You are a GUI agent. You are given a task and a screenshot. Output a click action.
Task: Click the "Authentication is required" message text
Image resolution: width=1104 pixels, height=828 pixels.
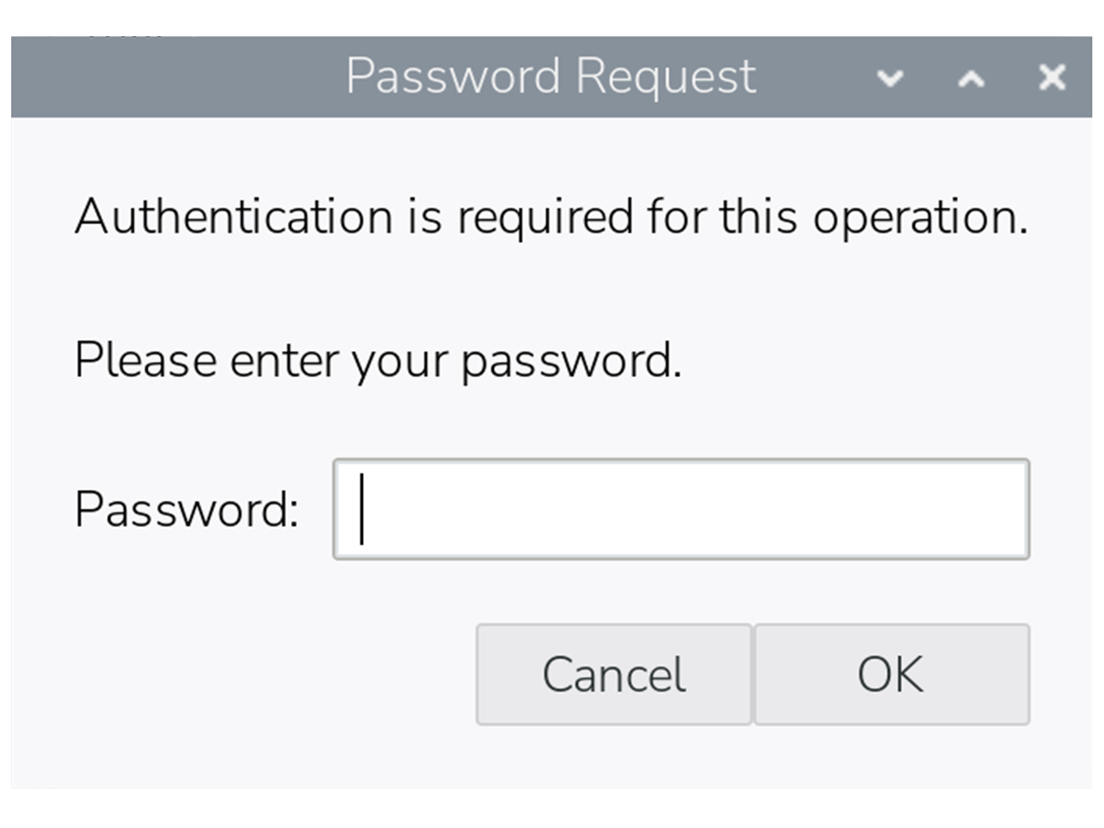[x=551, y=217]
